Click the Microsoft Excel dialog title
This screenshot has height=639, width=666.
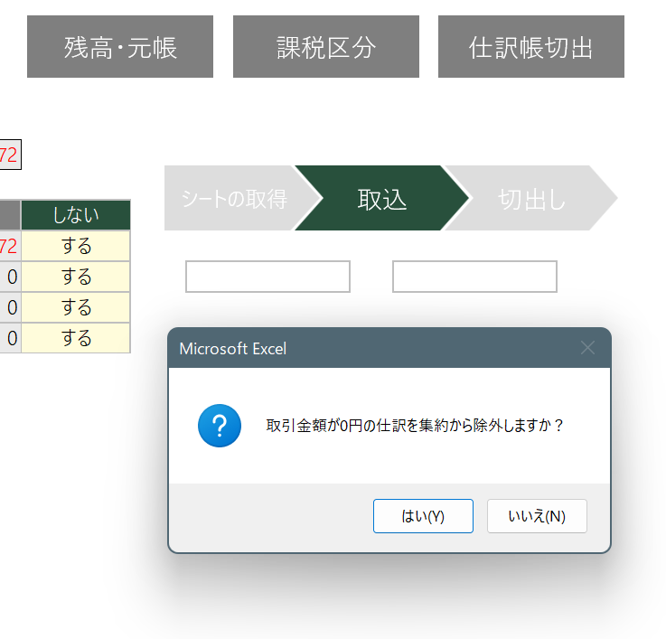[233, 349]
